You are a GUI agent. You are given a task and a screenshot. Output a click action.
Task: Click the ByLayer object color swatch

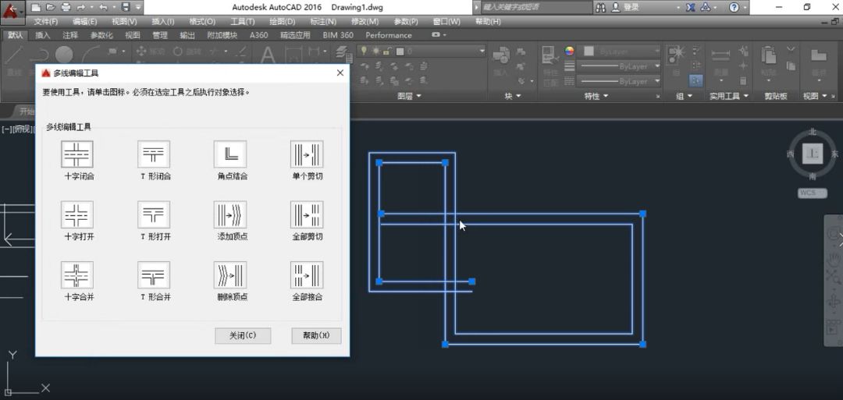589,51
